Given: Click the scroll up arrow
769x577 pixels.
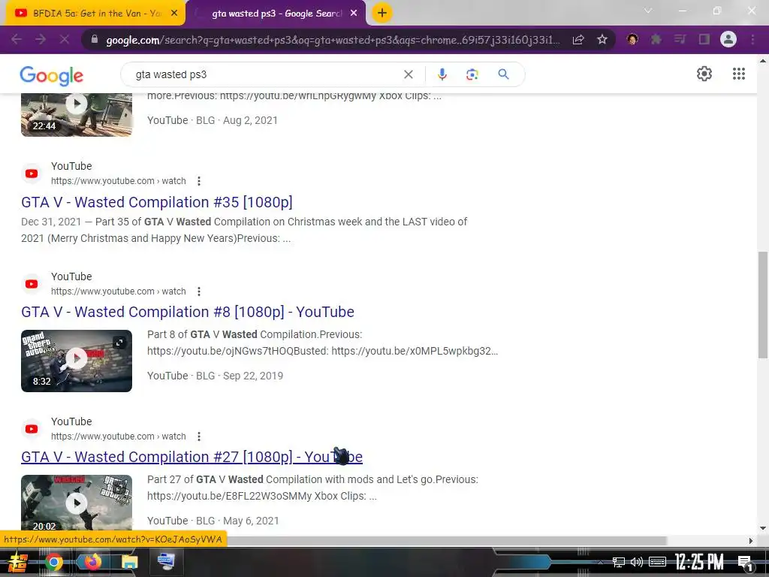Looking at the screenshot, I should [763, 62].
